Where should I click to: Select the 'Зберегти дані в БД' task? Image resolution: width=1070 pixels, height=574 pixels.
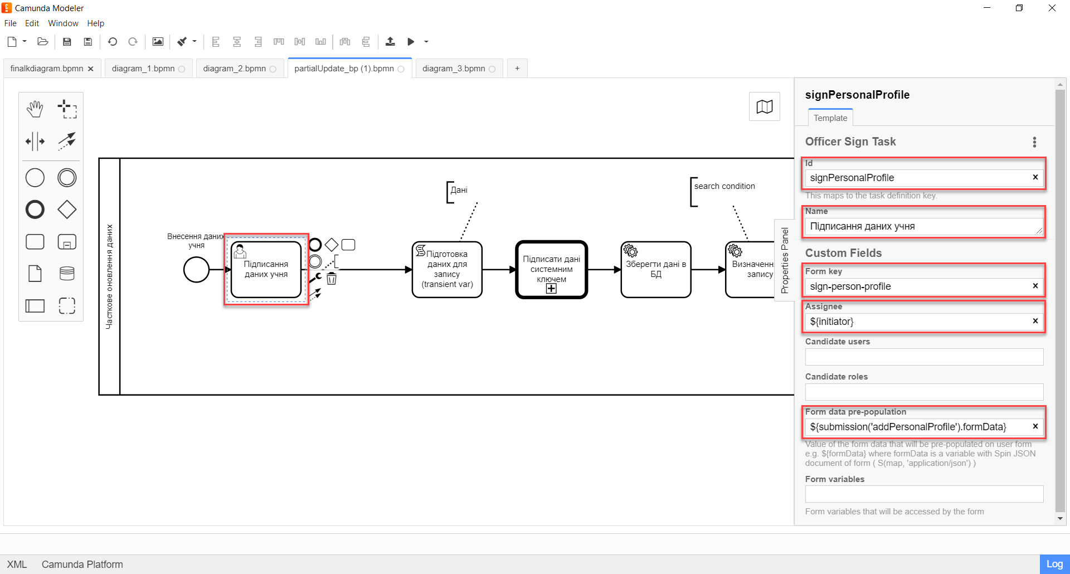[656, 270]
